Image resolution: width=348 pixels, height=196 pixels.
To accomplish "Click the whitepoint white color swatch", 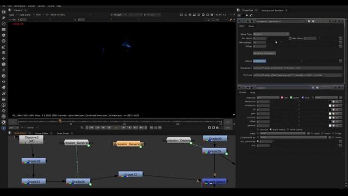I will (x=330, y=106).
